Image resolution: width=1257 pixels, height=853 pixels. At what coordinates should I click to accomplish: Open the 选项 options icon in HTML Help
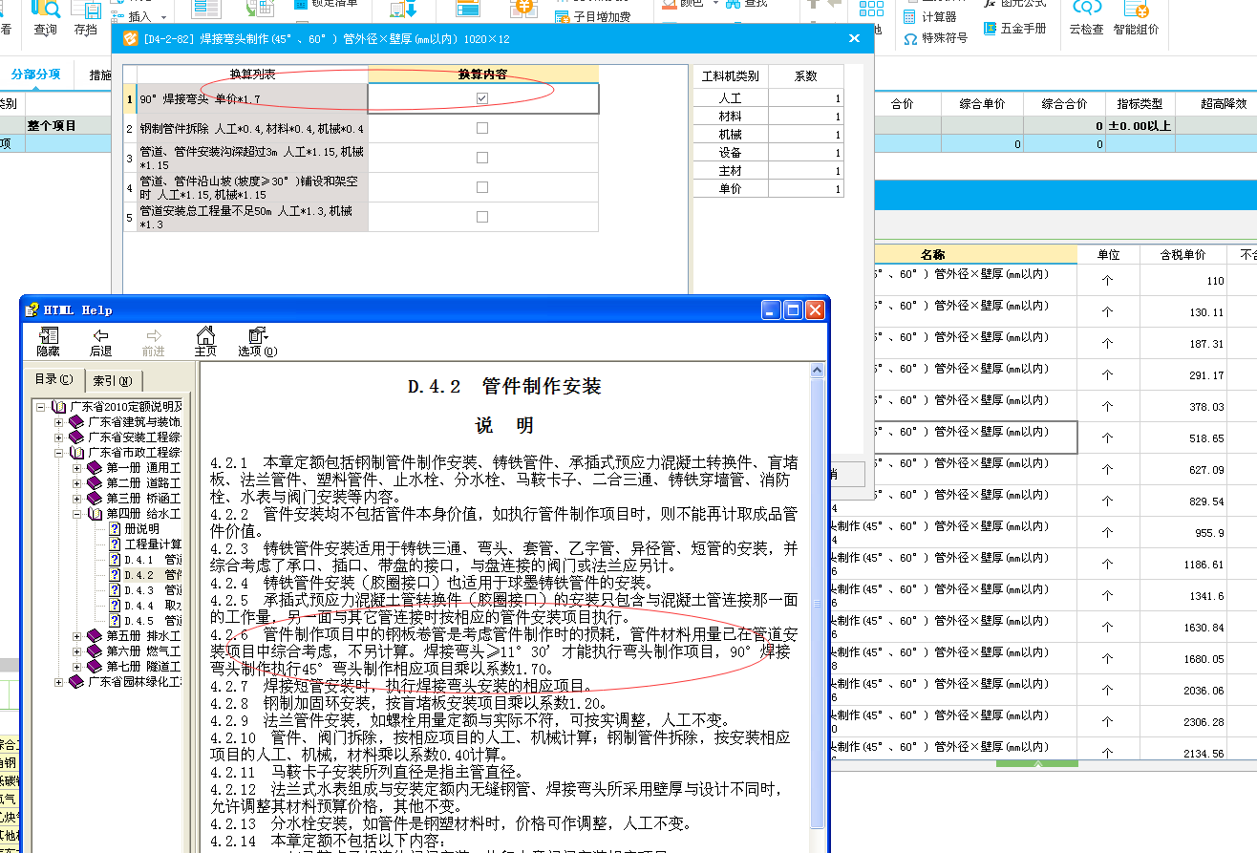click(257, 341)
